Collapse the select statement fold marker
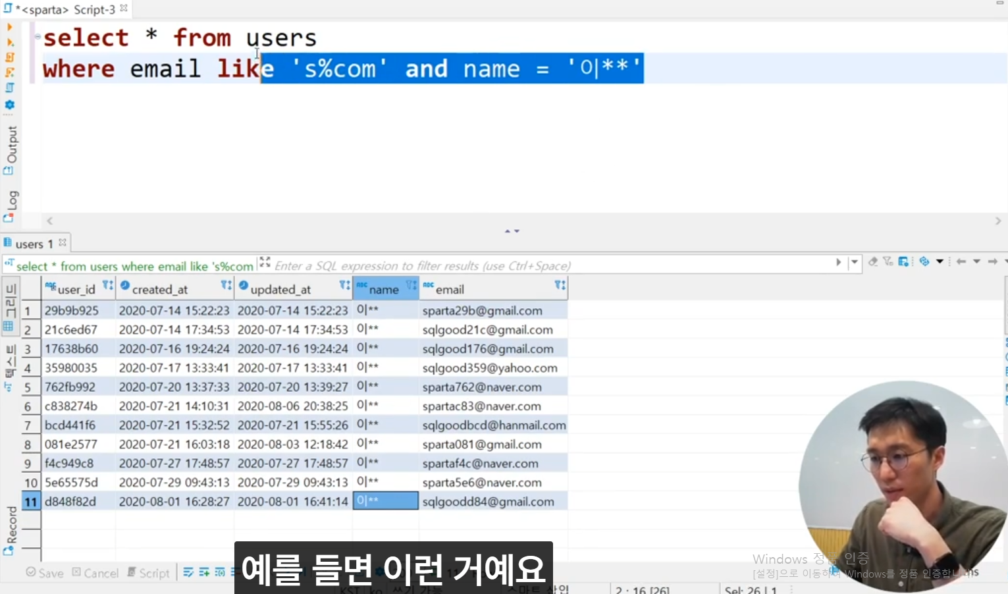Image resolution: width=1008 pixels, height=594 pixels. pos(38,36)
